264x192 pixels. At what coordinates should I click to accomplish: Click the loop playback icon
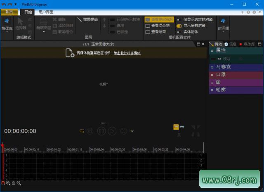pyautogui.click(x=82, y=131)
